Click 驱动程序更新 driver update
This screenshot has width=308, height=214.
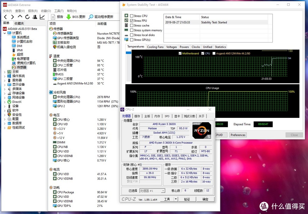(101, 17)
